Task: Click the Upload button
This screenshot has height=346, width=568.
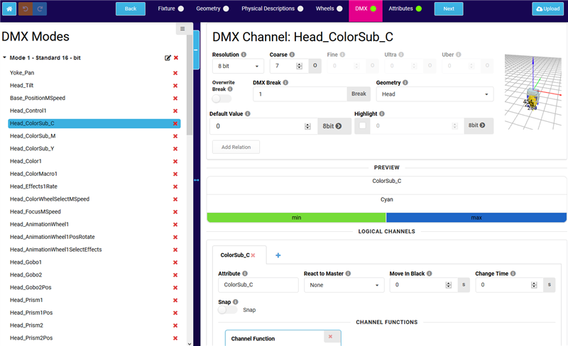Action: (548, 9)
